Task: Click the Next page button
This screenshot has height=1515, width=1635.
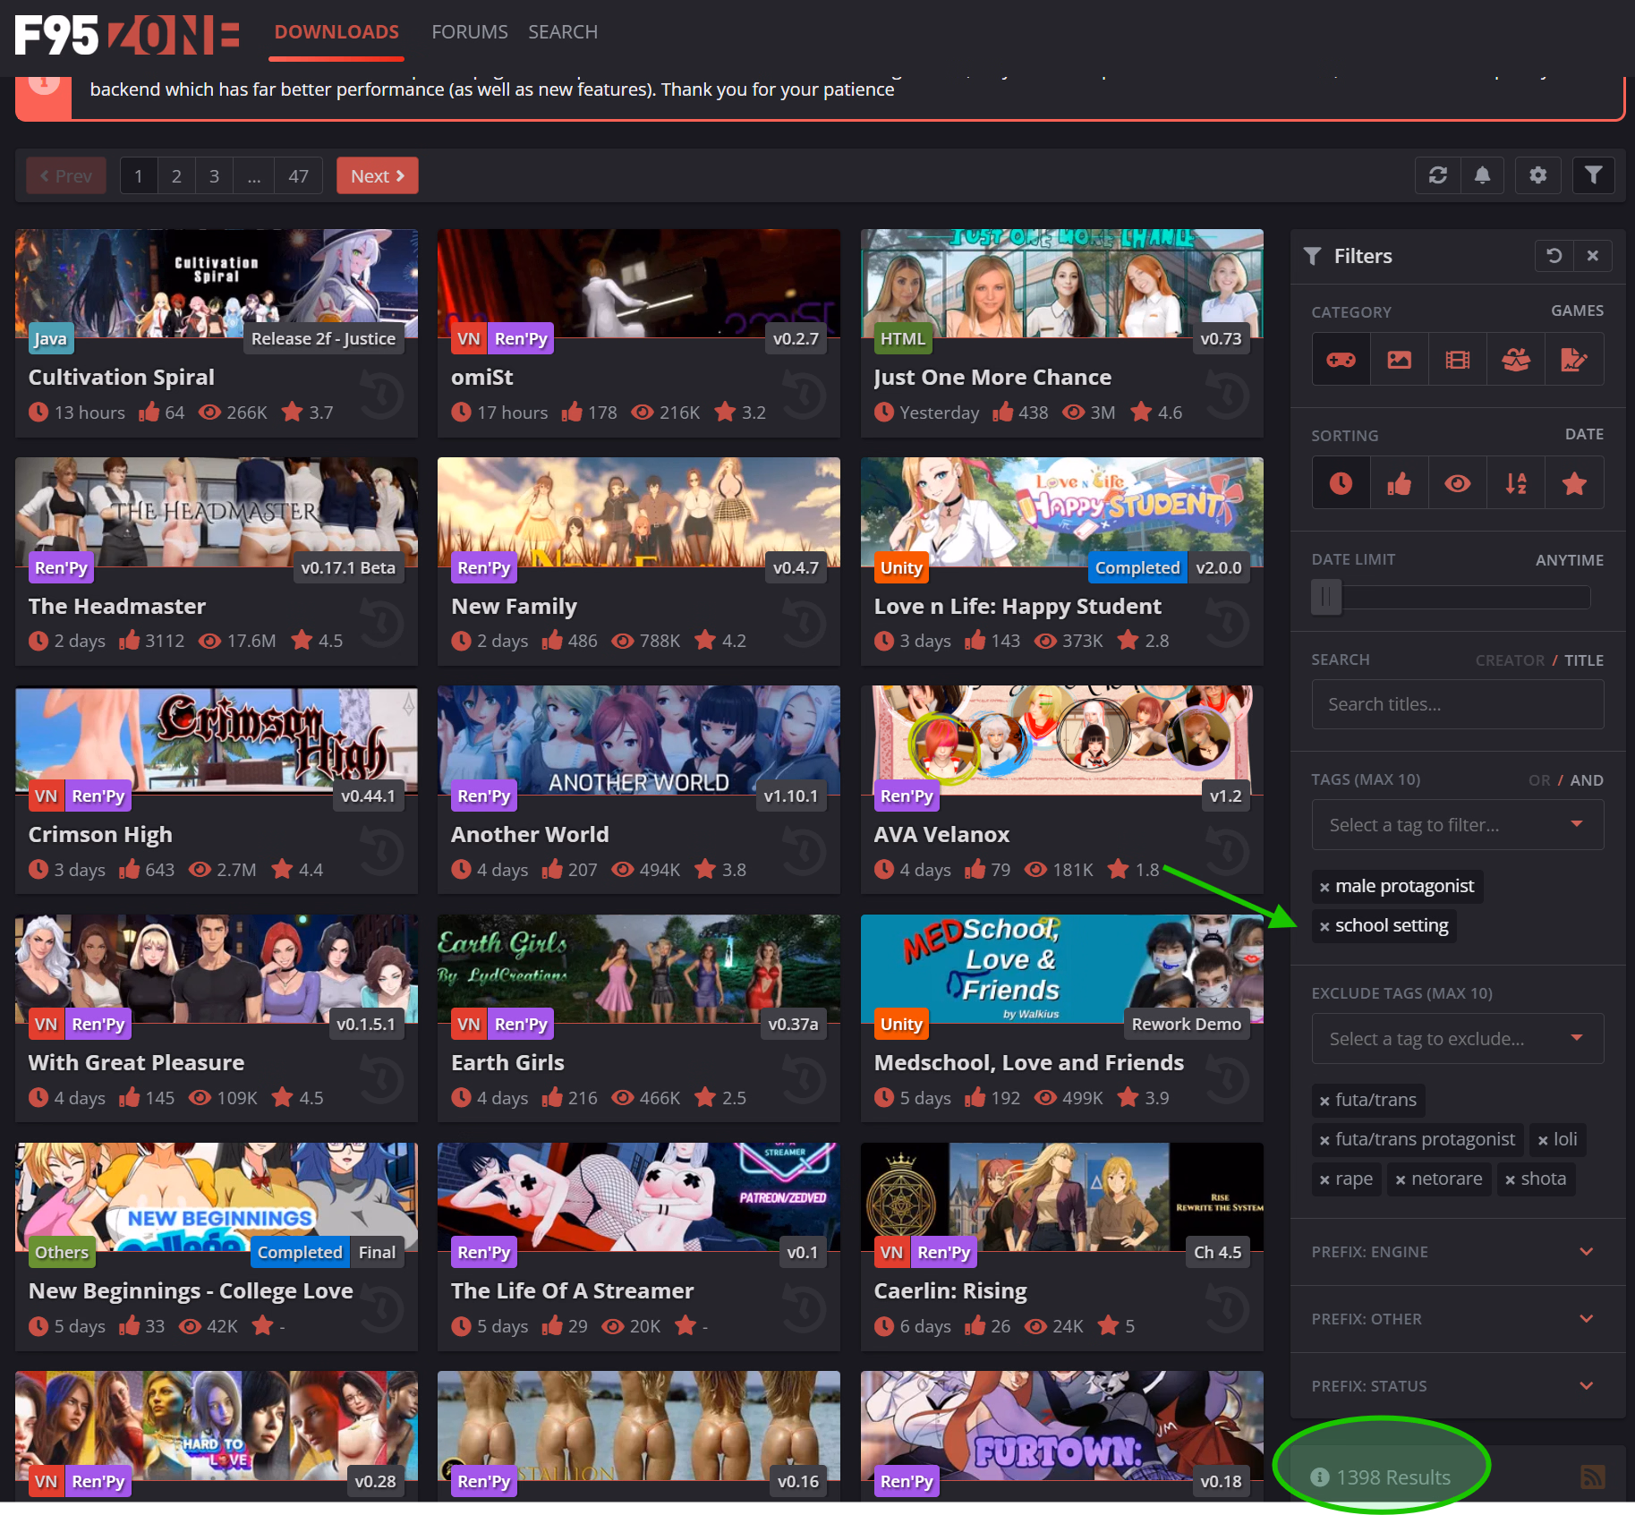Action: click(x=377, y=176)
